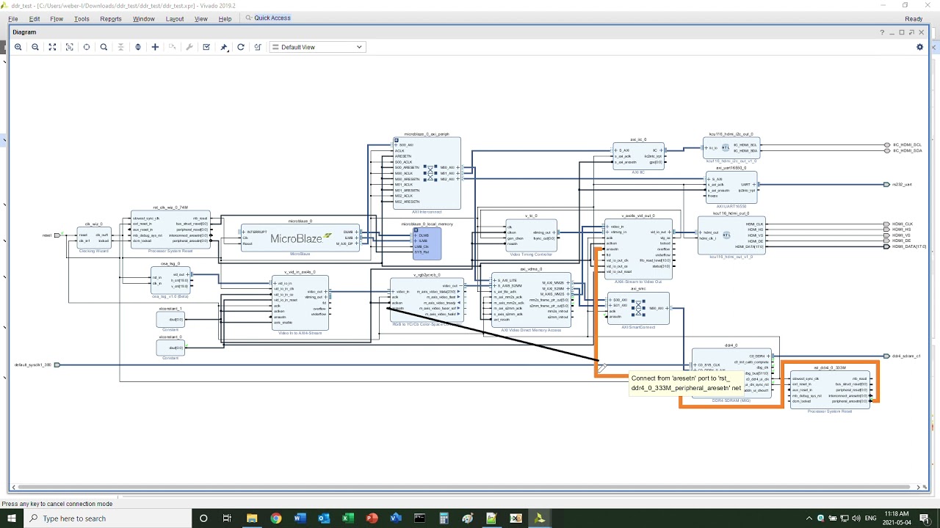Click the Customize Block wrench icon
Viewport: 940px width, 528px height.
pos(189,47)
